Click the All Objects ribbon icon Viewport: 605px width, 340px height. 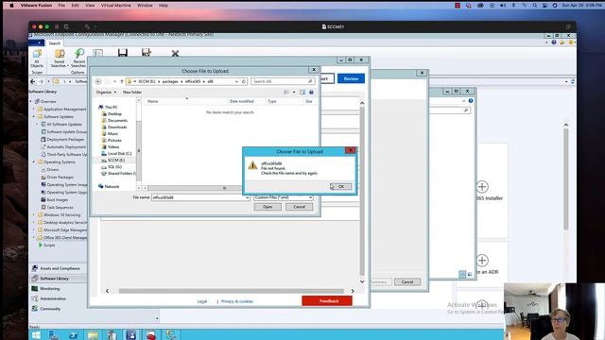(x=37, y=59)
